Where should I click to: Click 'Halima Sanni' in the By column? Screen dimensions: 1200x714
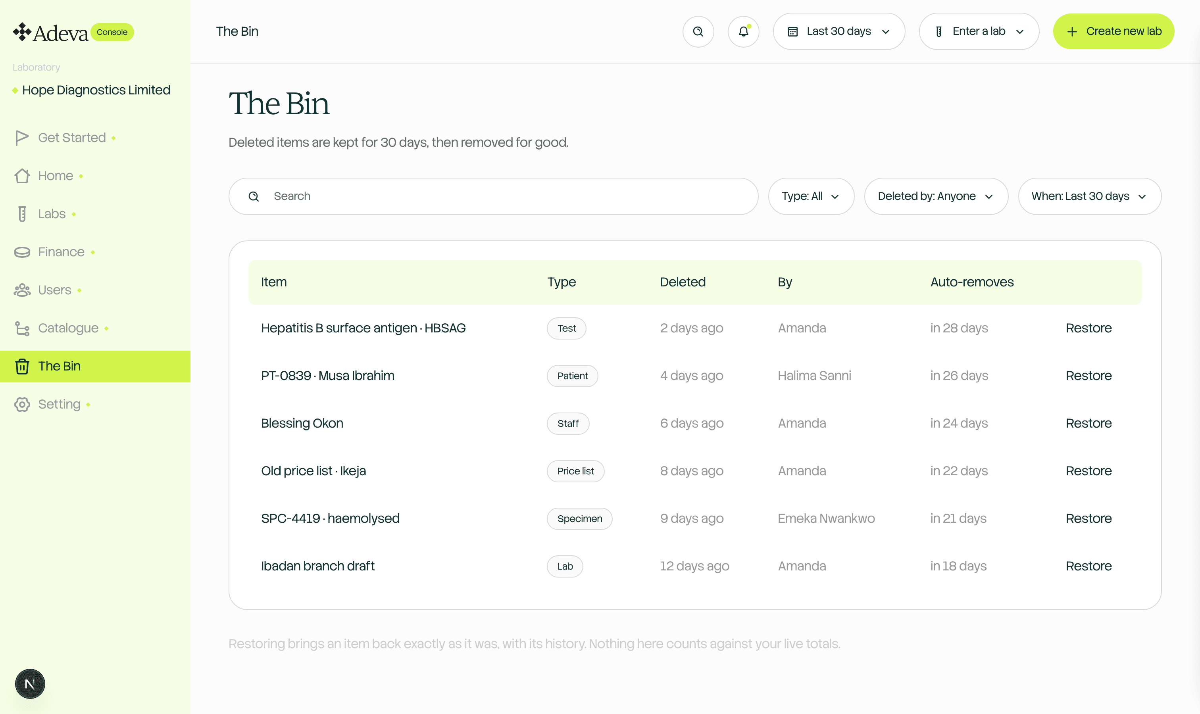(814, 376)
